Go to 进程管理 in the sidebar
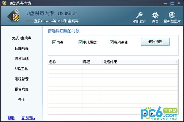184x122 pixels. click(x=21, y=79)
